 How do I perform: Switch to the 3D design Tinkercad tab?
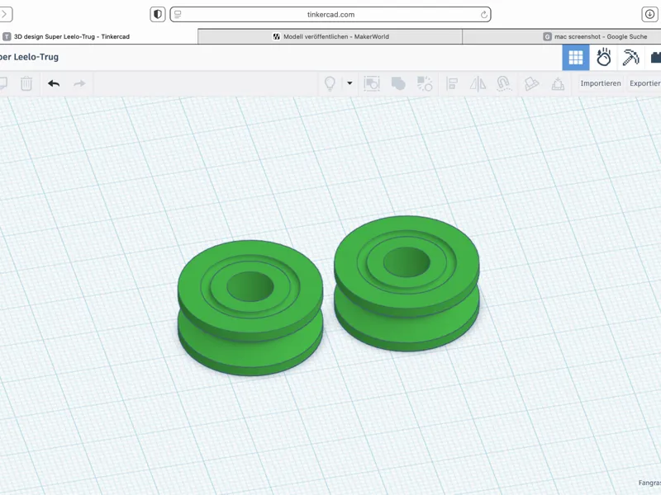[x=99, y=36]
